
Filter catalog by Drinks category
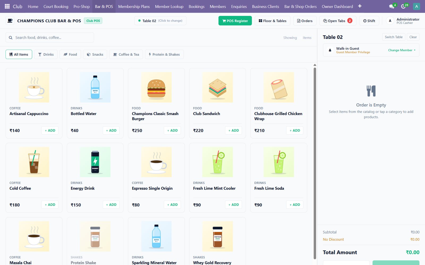point(46,54)
